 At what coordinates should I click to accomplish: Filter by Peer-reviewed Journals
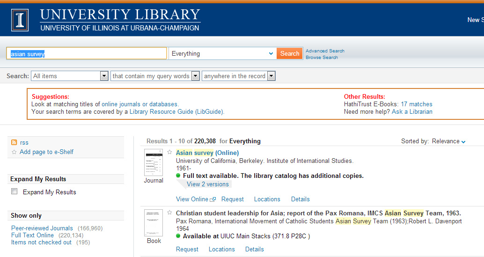(42, 228)
